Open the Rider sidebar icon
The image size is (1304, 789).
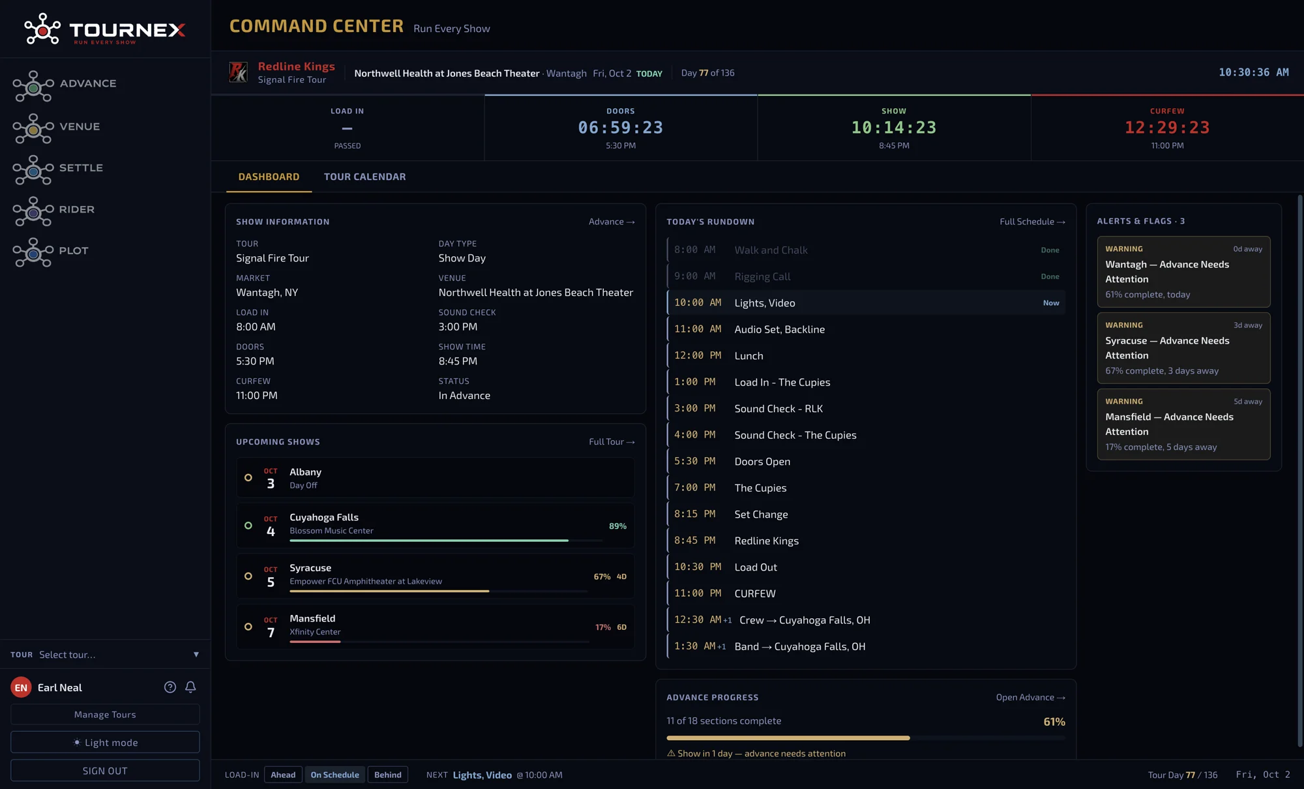point(33,212)
